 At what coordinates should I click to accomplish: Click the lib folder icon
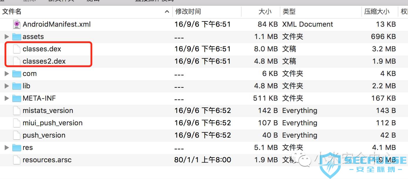[17, 86]
